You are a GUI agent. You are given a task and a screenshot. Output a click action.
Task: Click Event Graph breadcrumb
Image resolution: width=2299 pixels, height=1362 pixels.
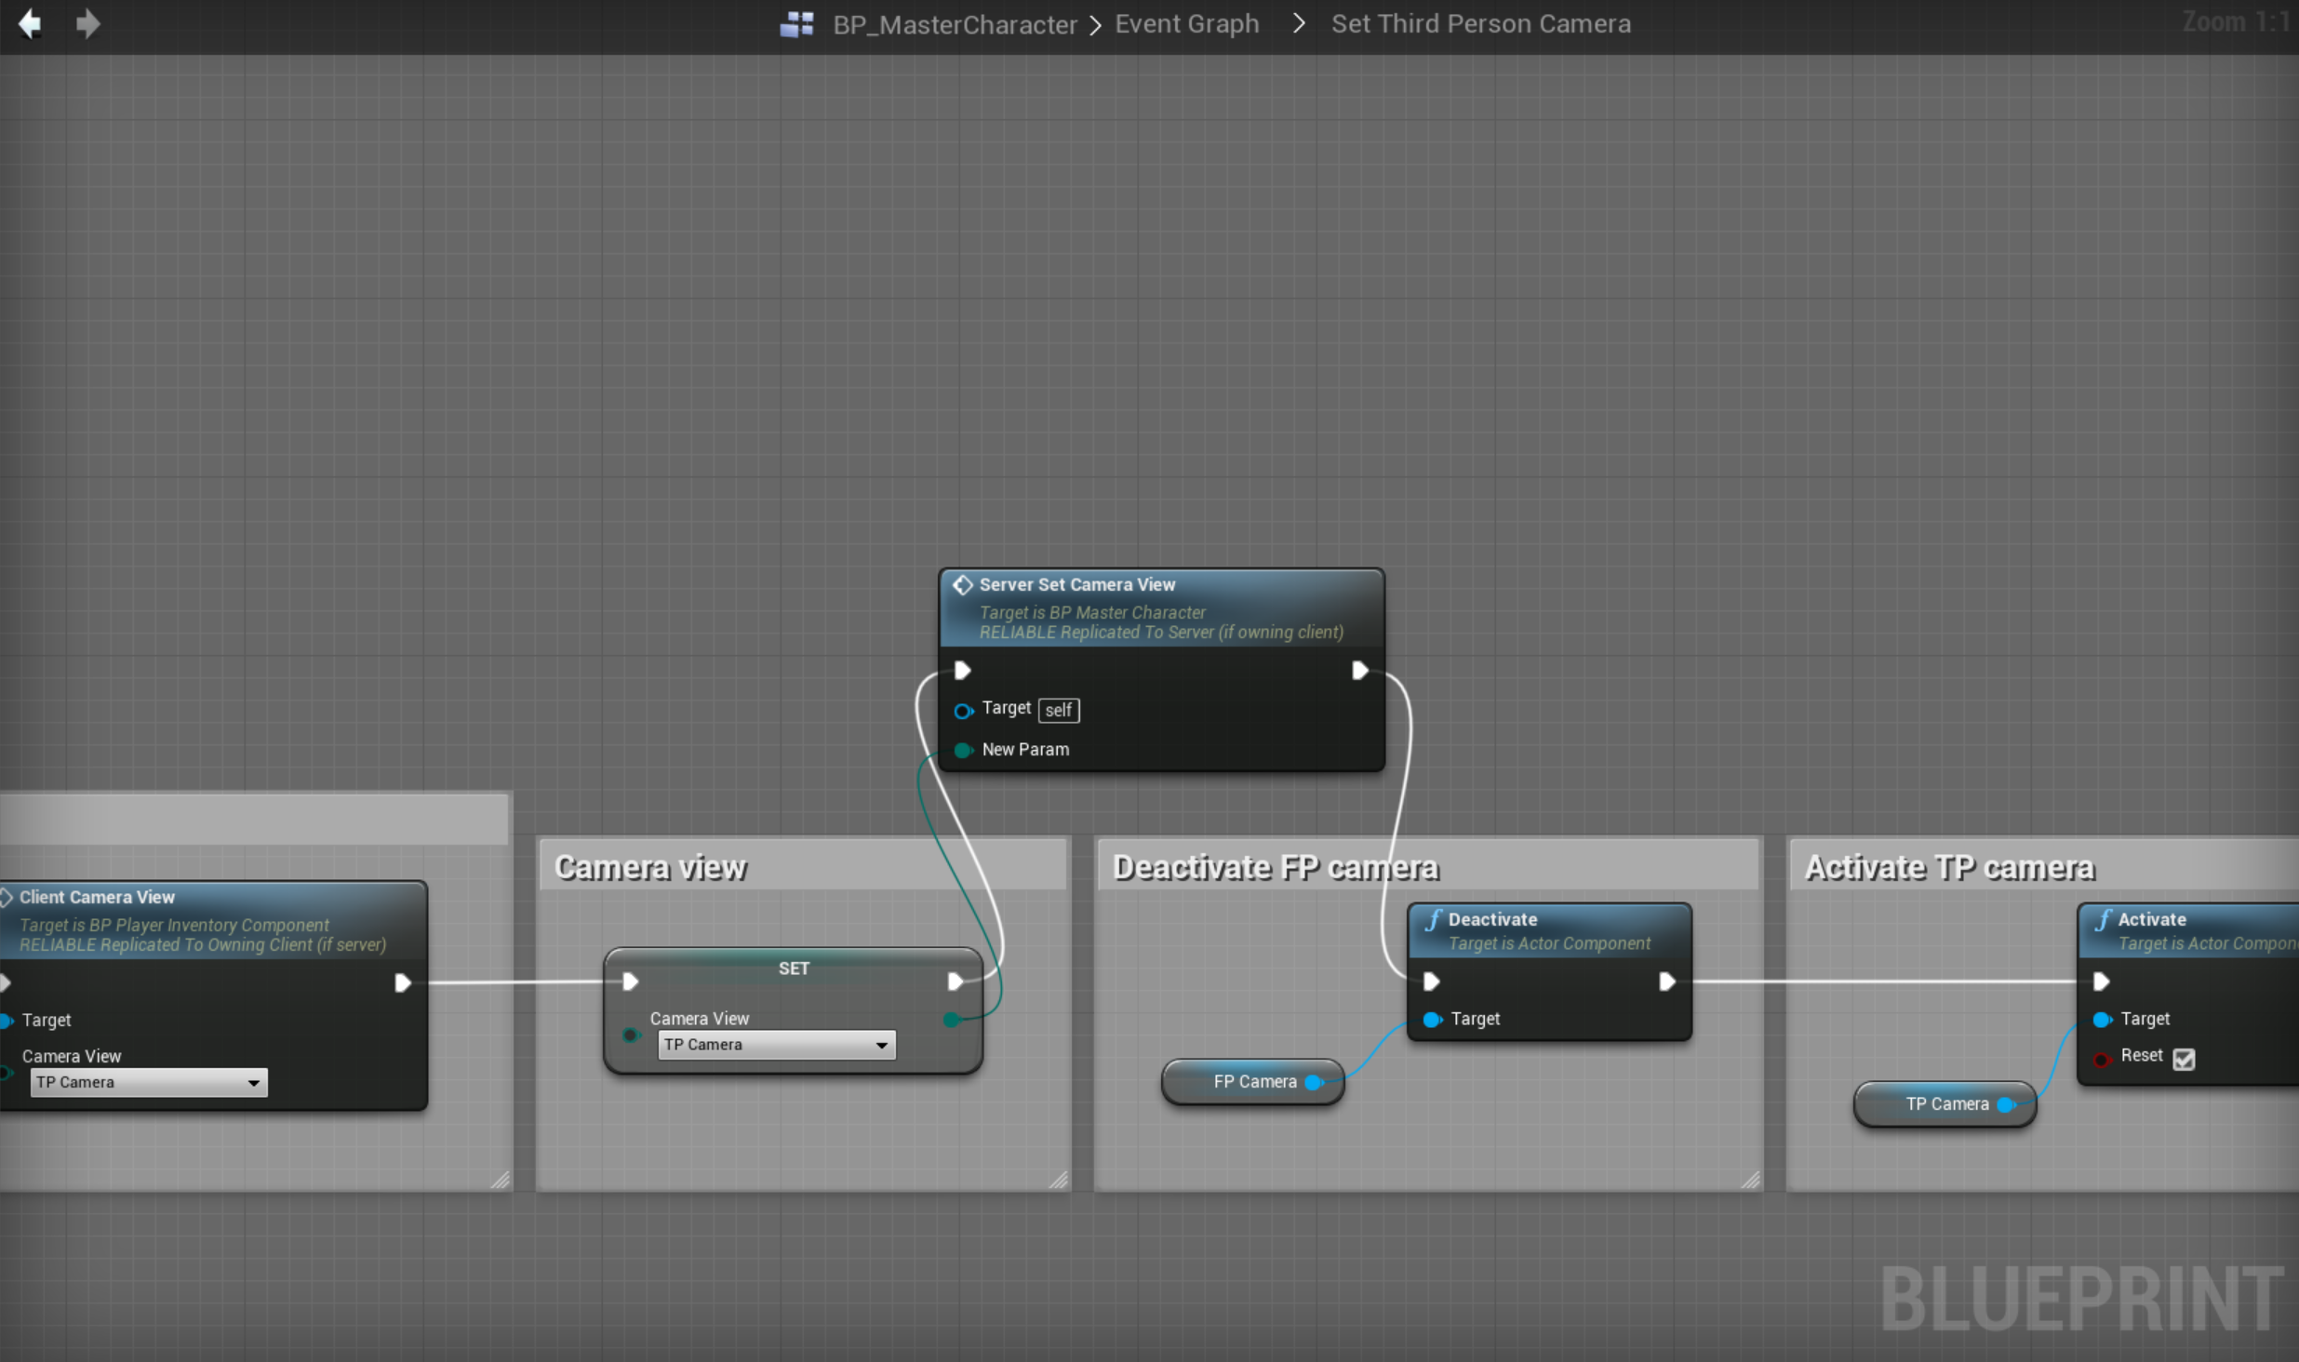(x=1186, y=24)
